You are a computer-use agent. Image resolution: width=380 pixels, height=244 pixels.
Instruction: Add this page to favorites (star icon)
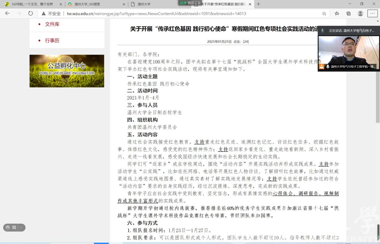click(324, 13)
